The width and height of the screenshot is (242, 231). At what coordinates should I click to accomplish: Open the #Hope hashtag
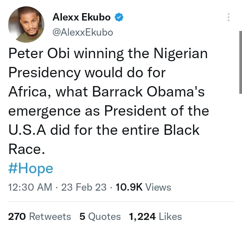(31, 169)
